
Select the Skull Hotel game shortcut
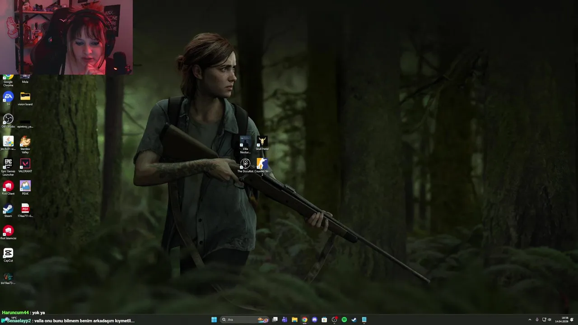tap(262, 143)
